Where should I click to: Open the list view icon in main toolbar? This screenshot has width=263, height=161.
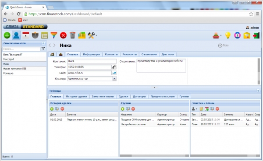(44, 35)
